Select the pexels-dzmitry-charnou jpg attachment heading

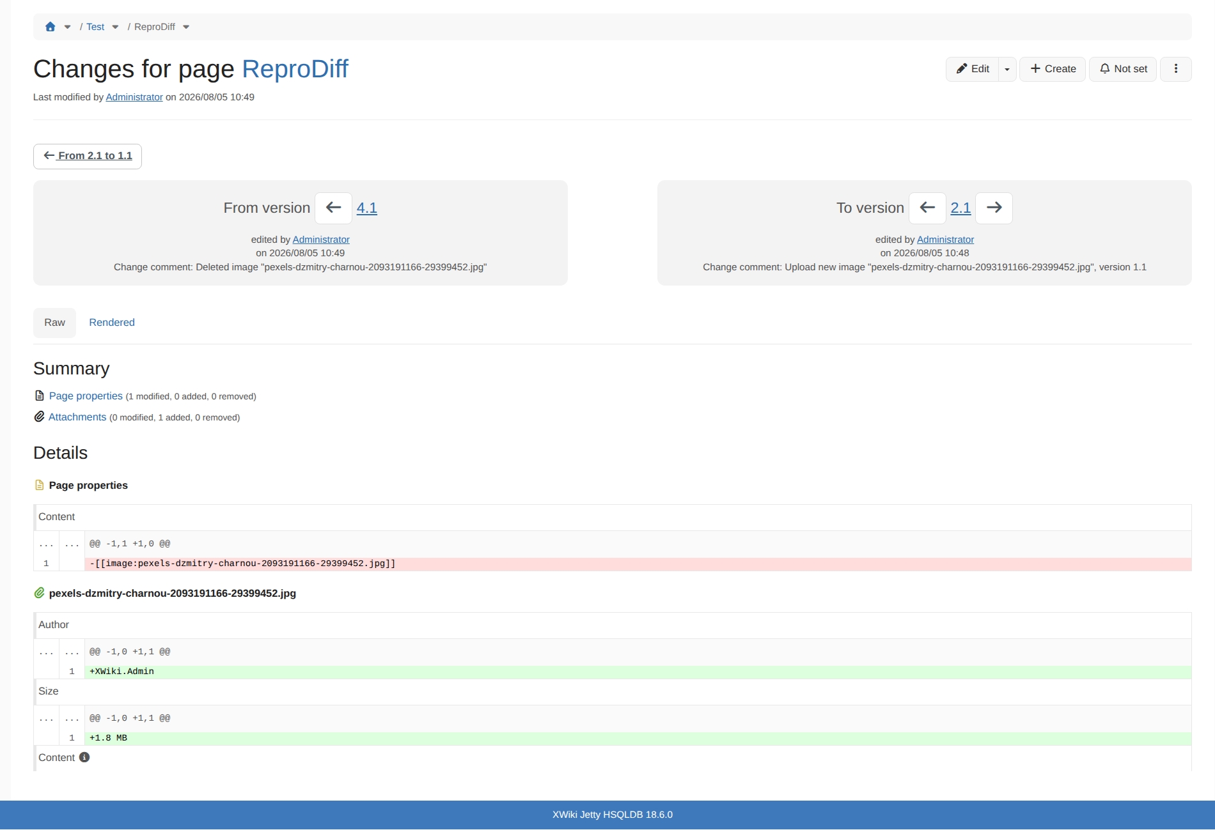point(173,594)
